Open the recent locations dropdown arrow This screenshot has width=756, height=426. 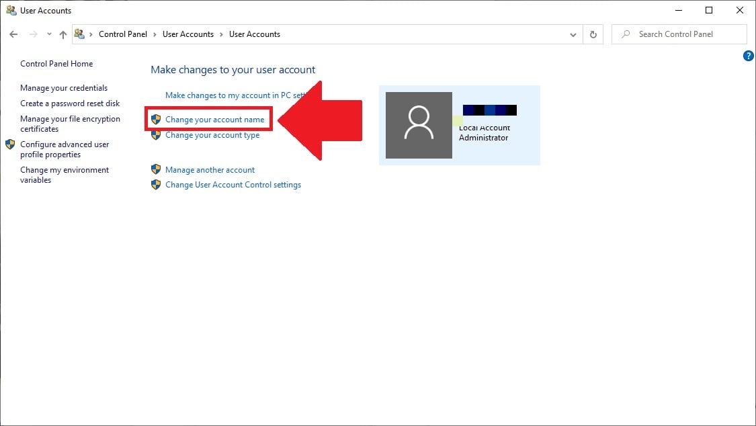pos(49,34)
